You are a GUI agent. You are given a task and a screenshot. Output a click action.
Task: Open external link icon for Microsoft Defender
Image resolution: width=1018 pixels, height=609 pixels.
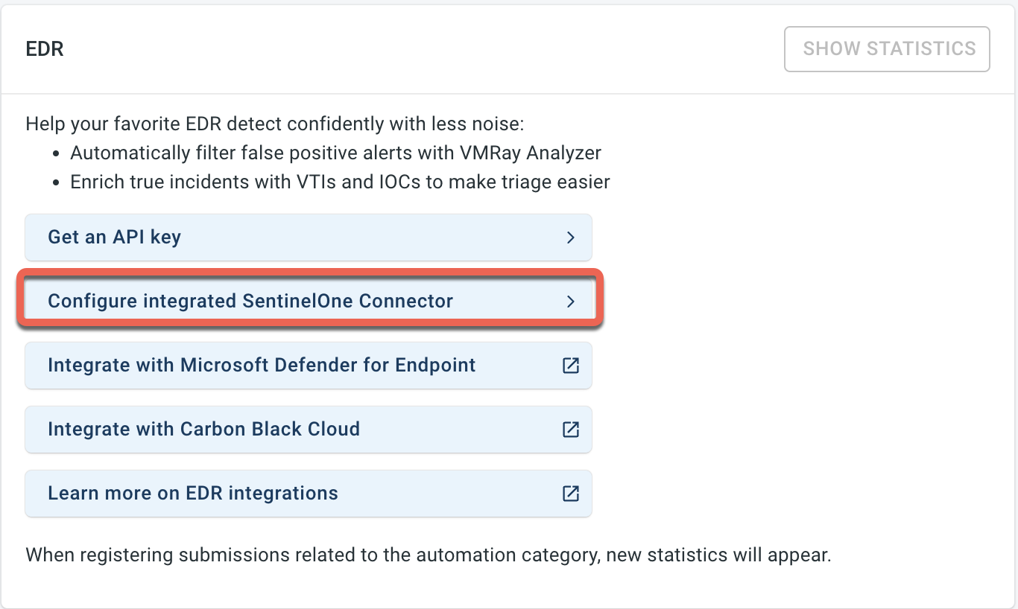[x=571, y=366]
